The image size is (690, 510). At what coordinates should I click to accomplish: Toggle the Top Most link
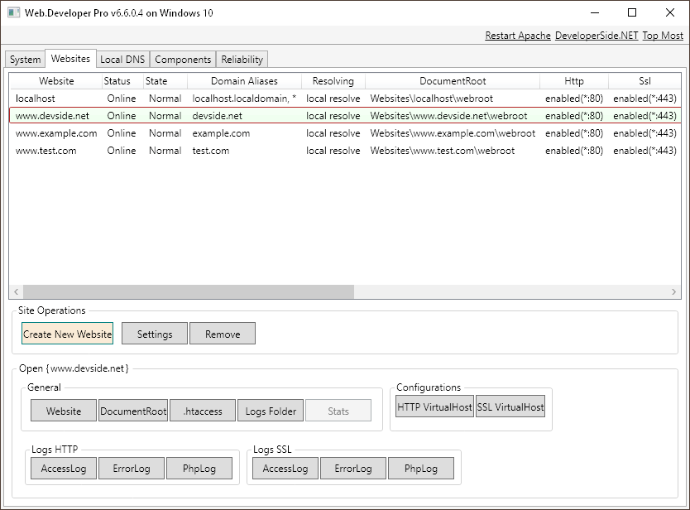point(663,36)
